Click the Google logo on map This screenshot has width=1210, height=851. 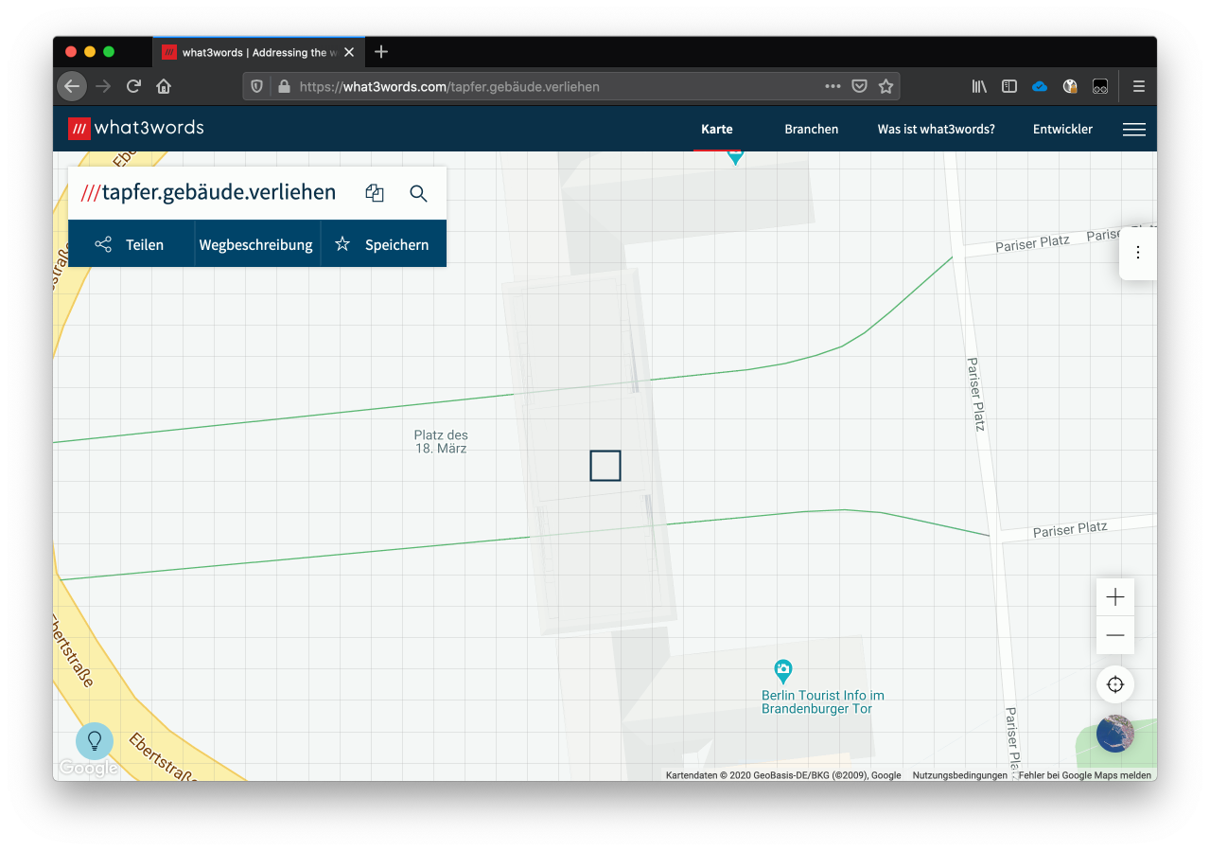pyautogui.click(x=88, y=768)
